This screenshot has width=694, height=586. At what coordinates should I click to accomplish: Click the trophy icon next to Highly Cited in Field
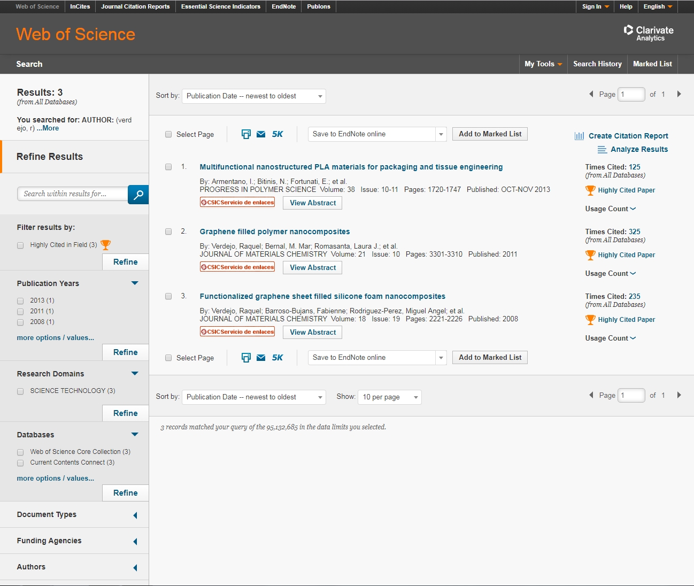(106, 245)
